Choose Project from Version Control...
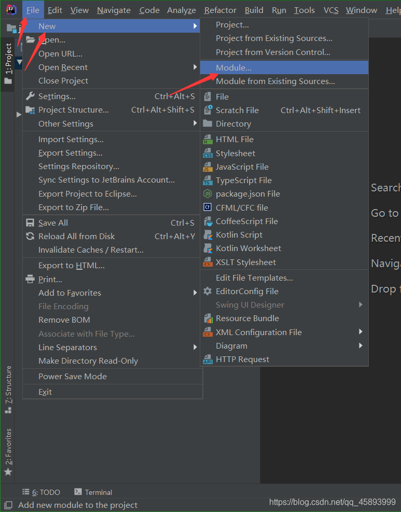401x512 pixels. click(x=284, y=52)
